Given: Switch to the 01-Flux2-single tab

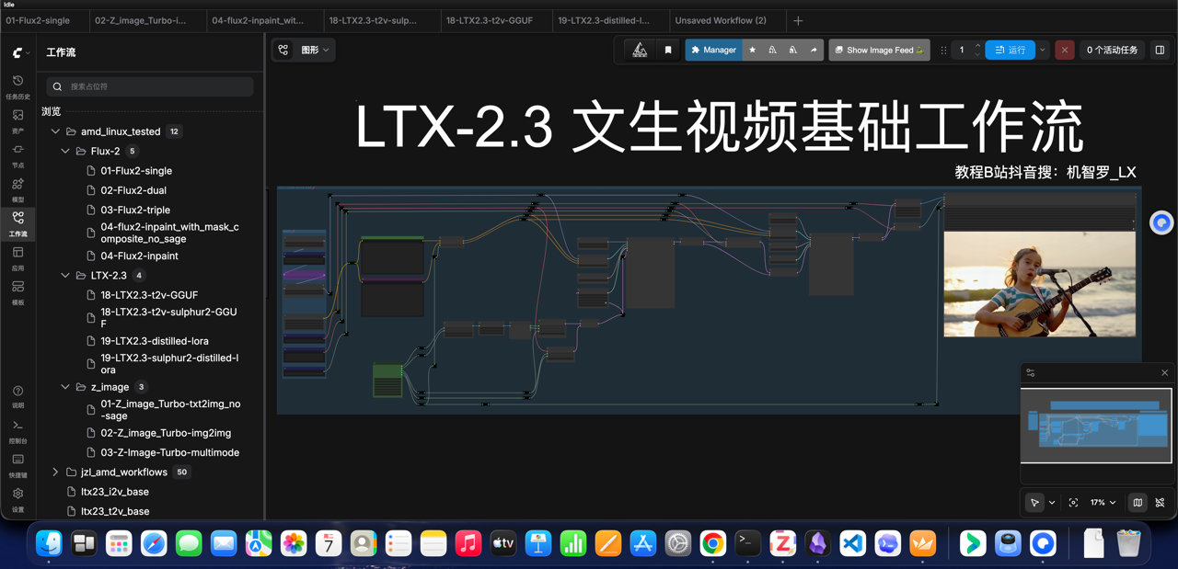Looking at the screenshot, I should [x=44, y=20].
